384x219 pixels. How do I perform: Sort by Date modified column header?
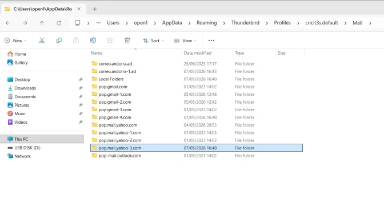[x=198, y=53]
